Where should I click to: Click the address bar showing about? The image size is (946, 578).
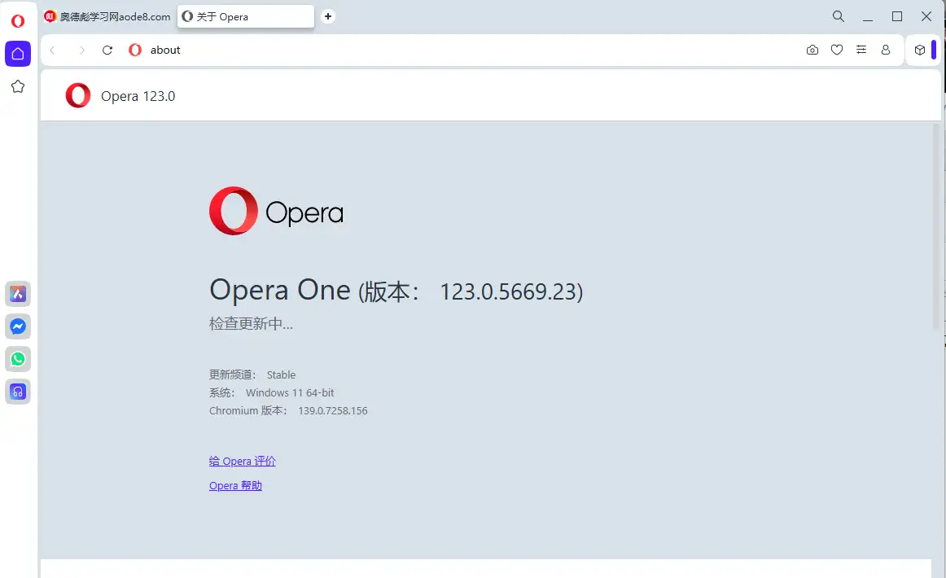pos(407,50)
